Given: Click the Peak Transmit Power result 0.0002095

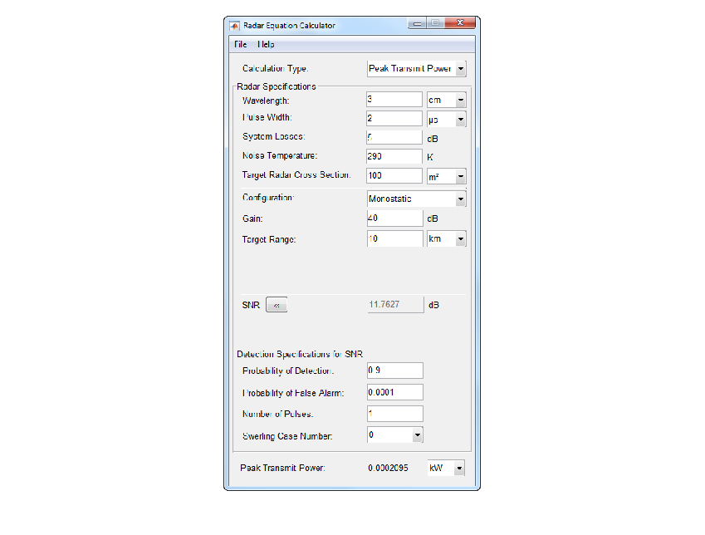Looking at the screenshot, I should point(388,468).
